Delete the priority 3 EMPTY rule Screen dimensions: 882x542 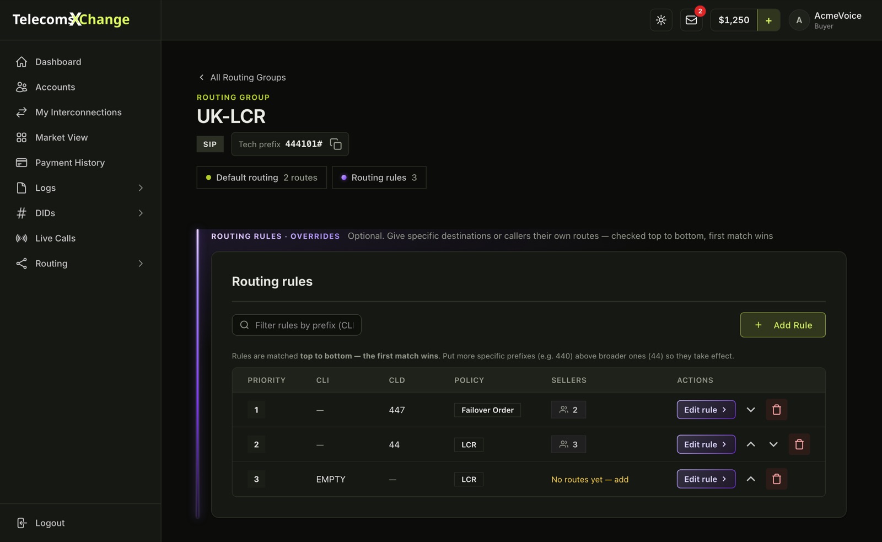click(777, 479)
